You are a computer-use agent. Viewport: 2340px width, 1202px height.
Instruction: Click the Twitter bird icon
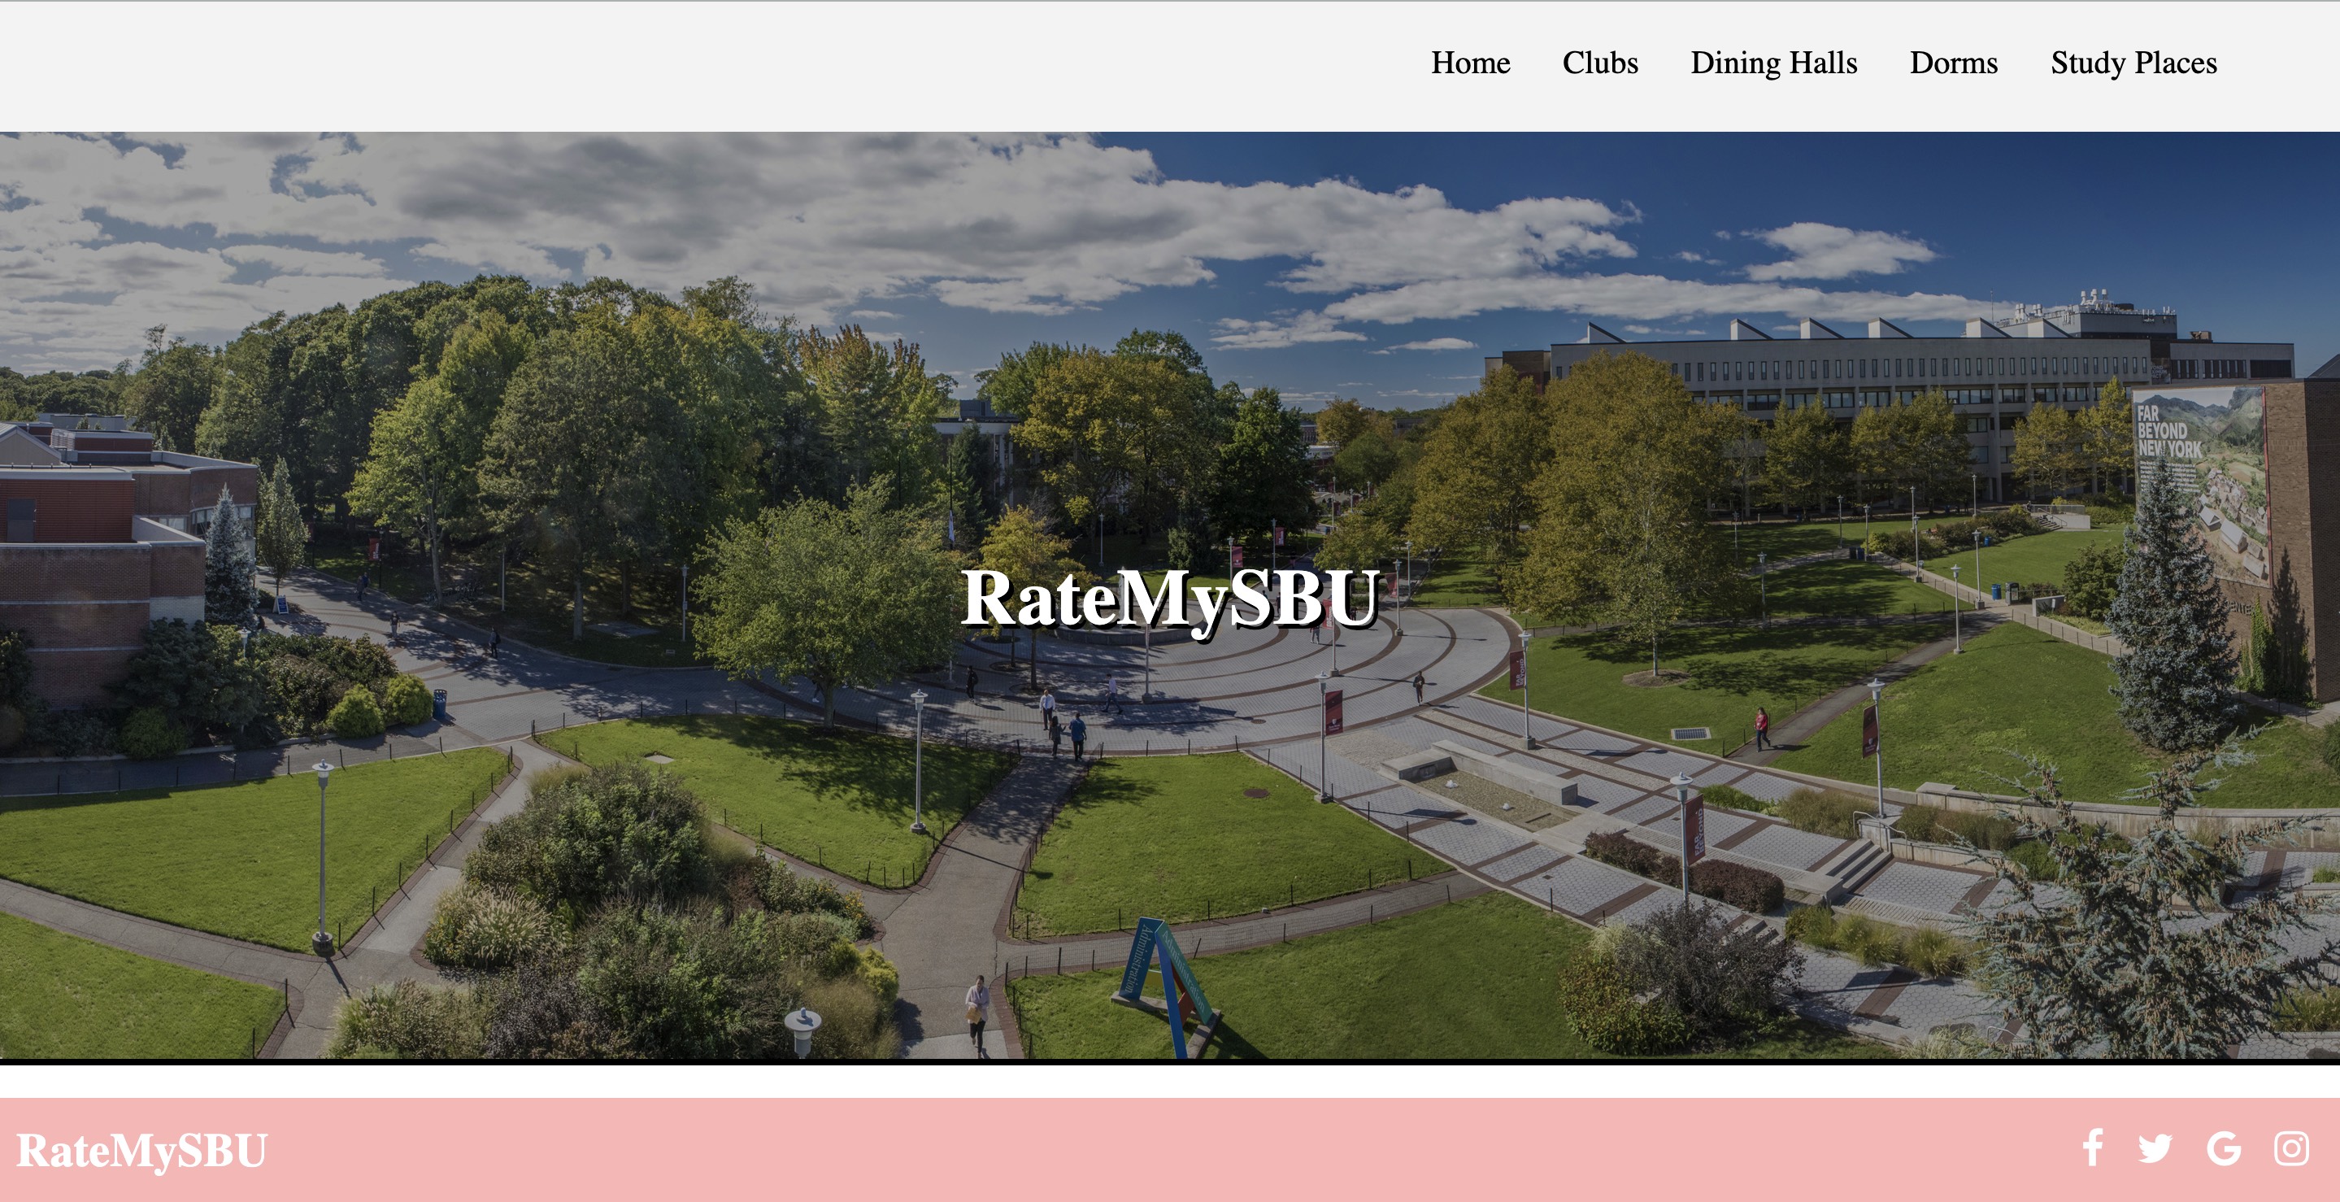tap(2155, 1148)
